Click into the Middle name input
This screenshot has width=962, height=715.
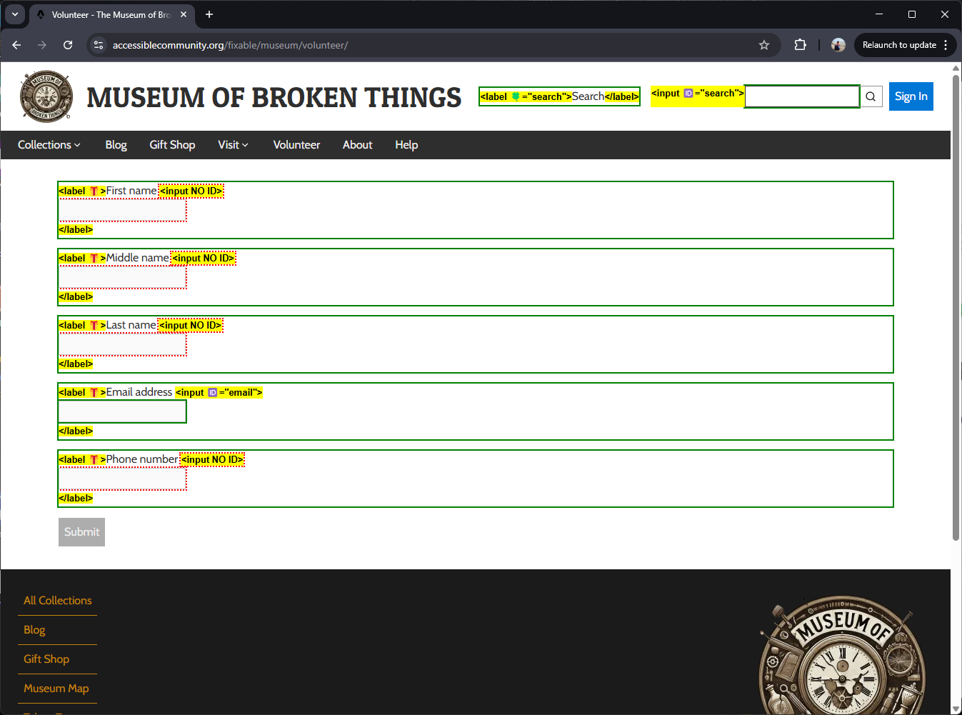pos(122,278)
